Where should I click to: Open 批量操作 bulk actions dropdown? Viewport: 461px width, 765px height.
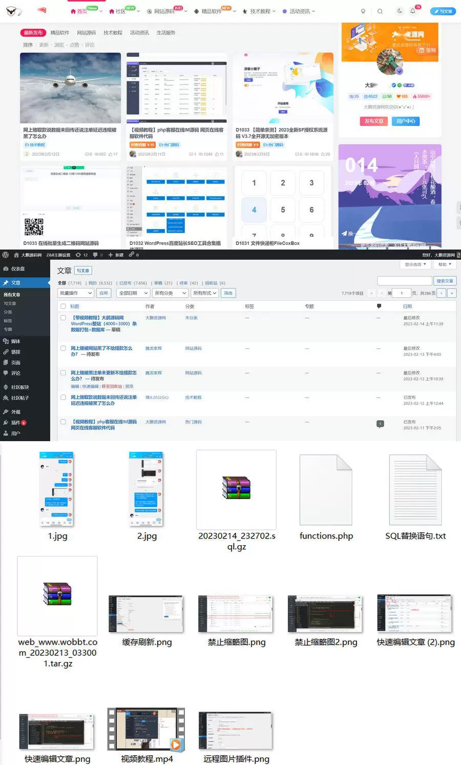pos(76,293)
